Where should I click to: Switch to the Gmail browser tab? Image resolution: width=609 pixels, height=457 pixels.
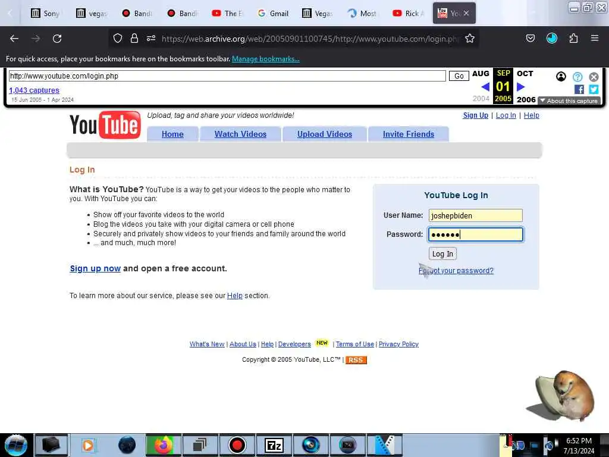(x=274, y=13)
